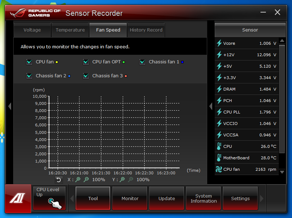Zoom out on the Y axis
The width and height of the screenshot is (292, 218).
click(131, 180)
